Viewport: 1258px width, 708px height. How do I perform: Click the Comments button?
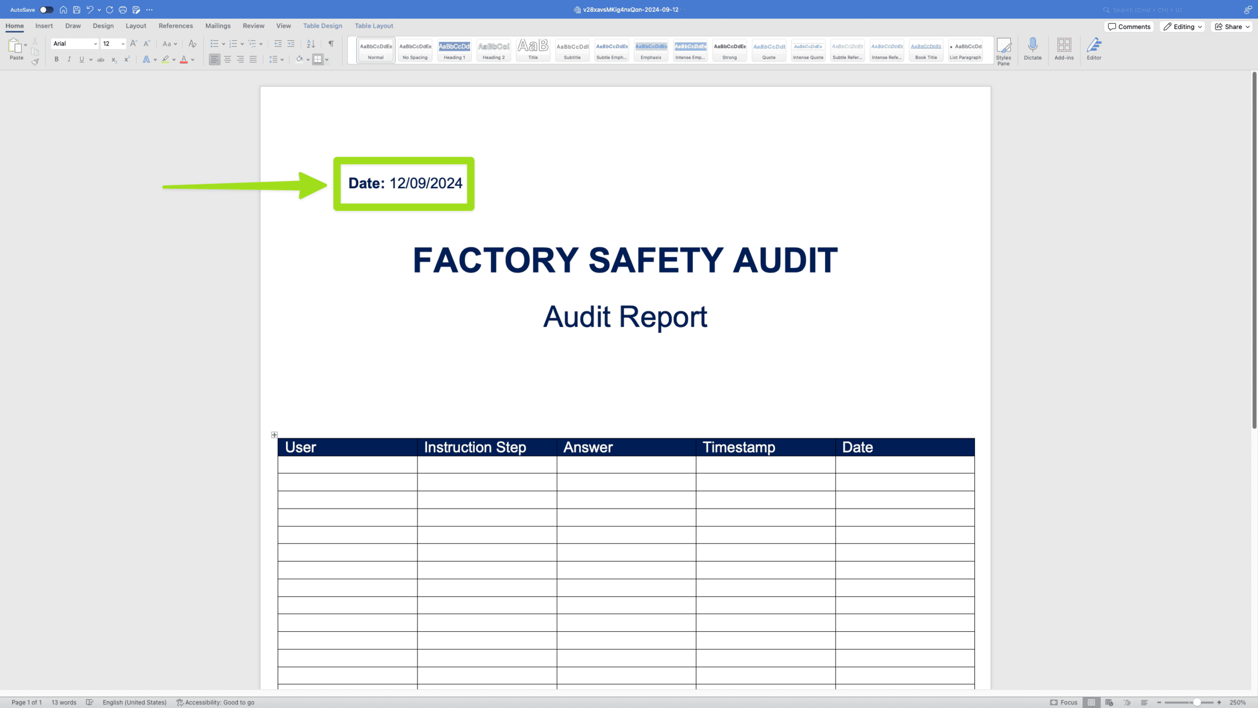click(1129, 27)
